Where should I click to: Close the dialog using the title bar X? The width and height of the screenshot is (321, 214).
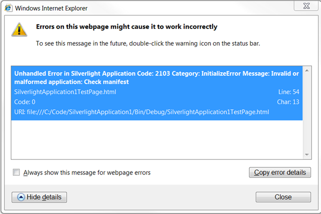click(x=306, y=6)
